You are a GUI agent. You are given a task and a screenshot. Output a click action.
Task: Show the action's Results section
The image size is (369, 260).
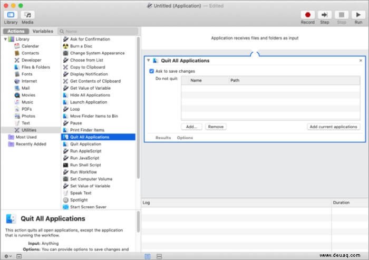coord(163,138)
